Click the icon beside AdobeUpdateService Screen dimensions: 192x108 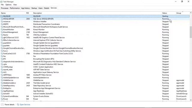pos(2,77)
